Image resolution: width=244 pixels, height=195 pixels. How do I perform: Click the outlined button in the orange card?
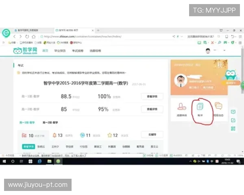[208, 87]
